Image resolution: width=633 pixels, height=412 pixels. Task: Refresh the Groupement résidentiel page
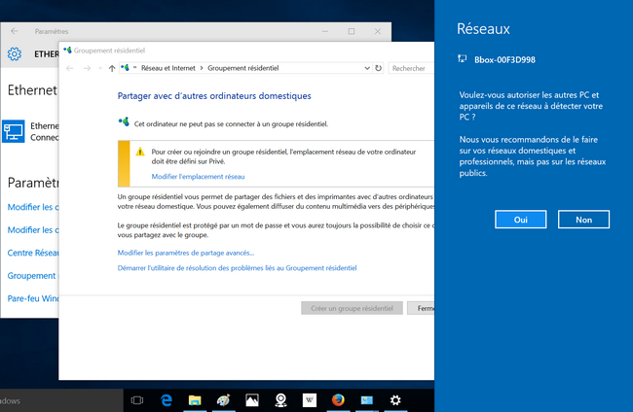point(378,68)
